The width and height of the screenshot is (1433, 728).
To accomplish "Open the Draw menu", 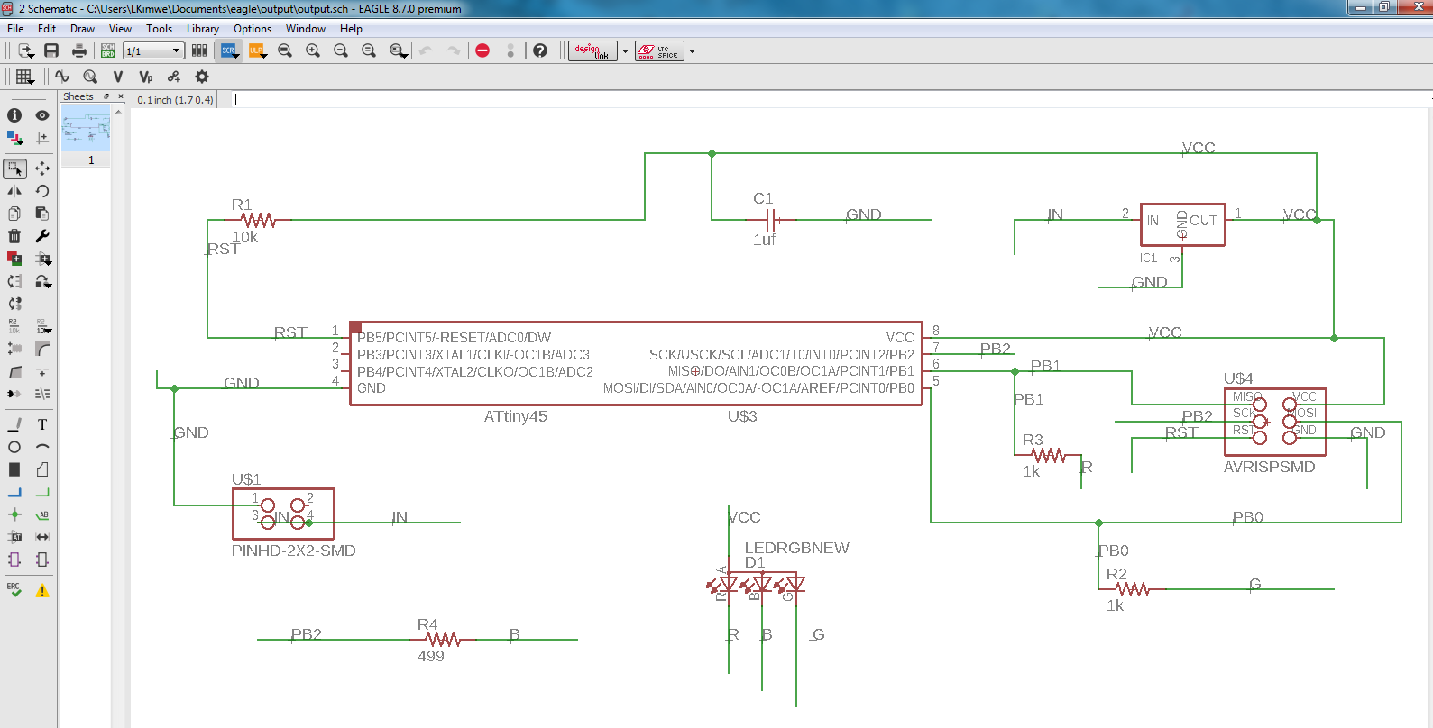I will coord(82,29).
